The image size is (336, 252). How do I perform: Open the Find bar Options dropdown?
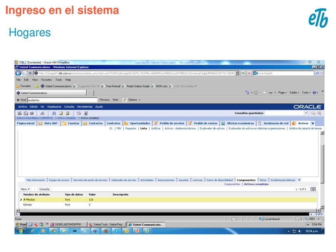134,100
